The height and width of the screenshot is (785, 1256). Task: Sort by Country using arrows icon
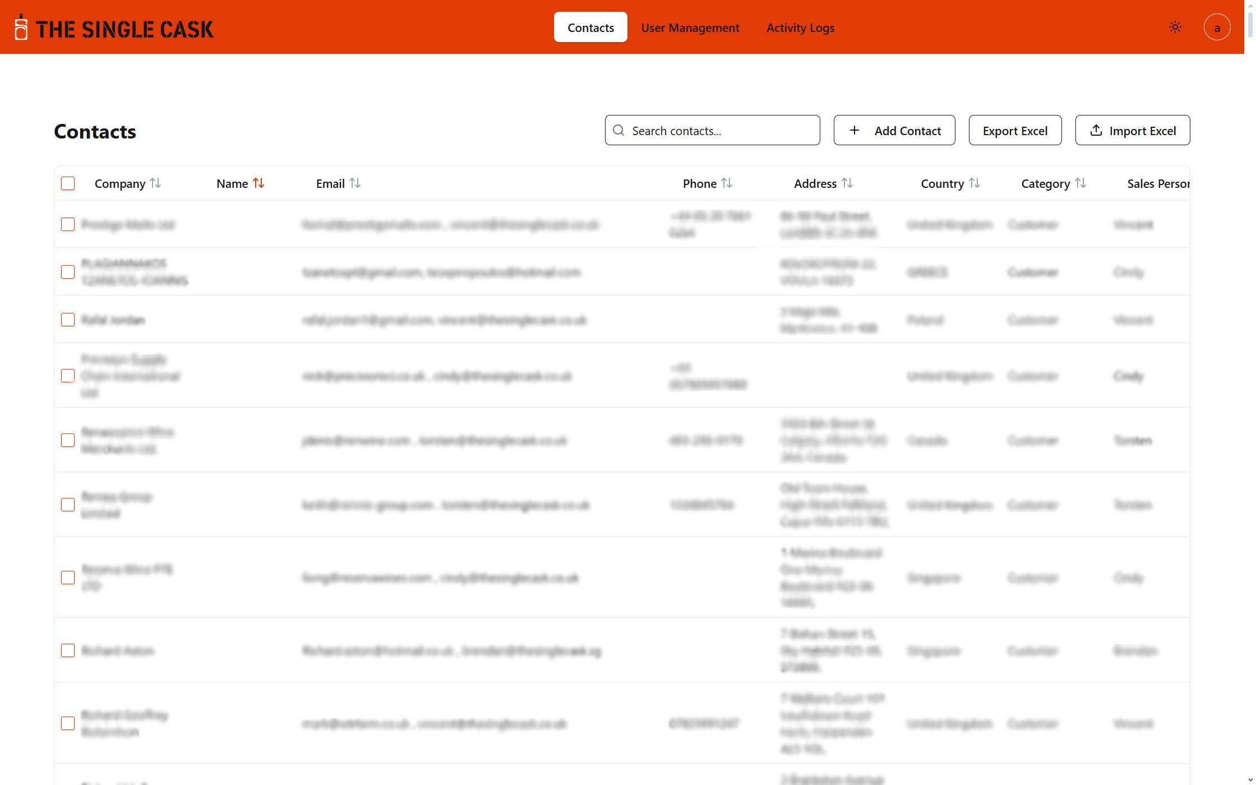click(975, 183)
